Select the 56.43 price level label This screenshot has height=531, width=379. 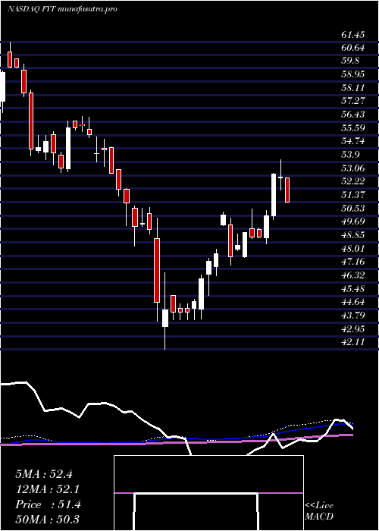point(353,115)
